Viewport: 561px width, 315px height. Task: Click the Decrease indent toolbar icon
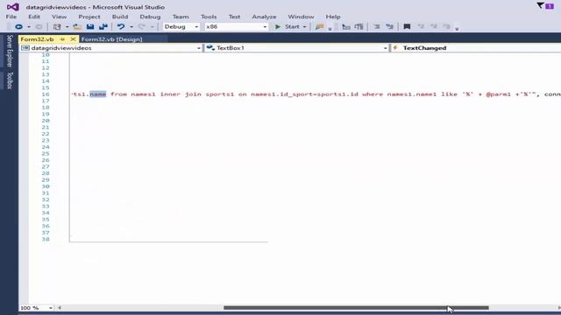point(377,27)
